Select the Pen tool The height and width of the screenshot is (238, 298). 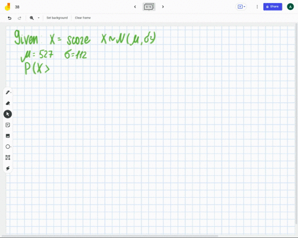(8, 92)
